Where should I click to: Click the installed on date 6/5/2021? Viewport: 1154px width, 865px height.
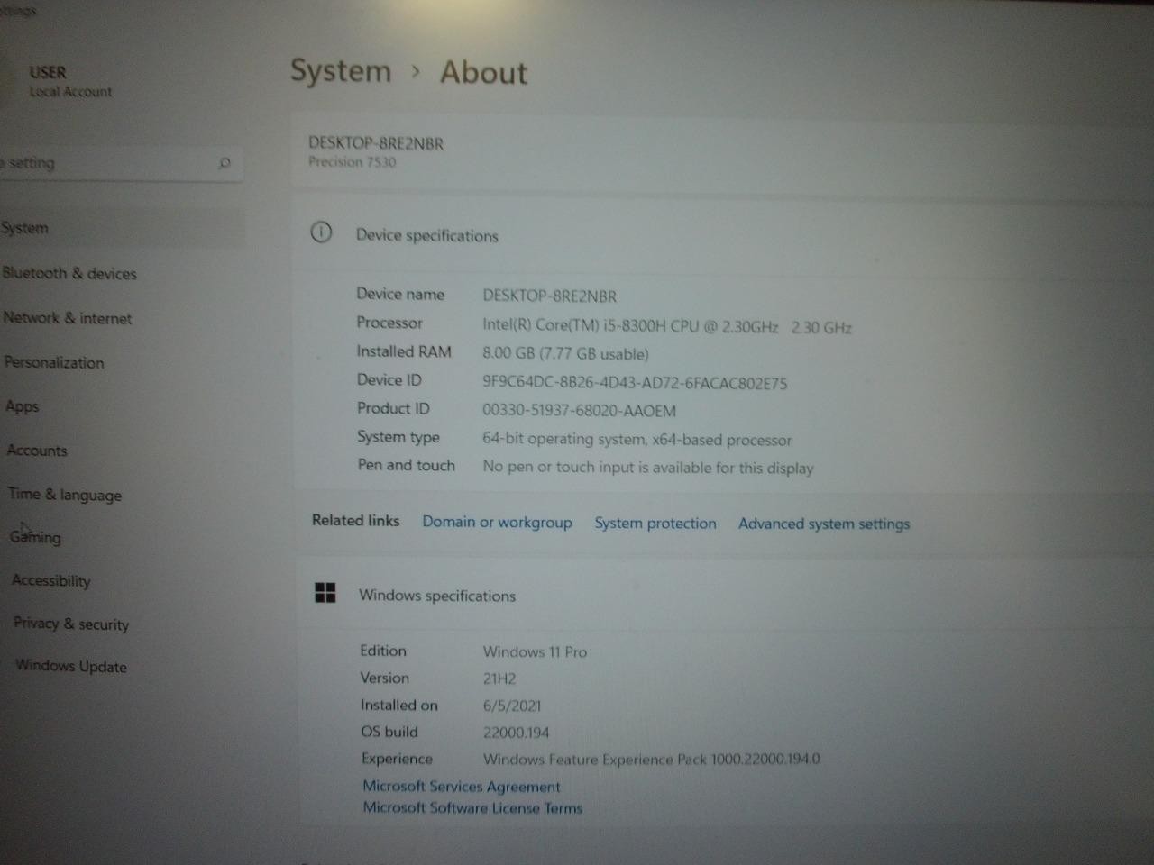[512, 706]
